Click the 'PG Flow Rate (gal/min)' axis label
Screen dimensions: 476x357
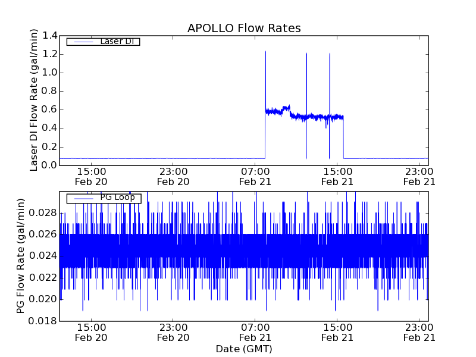[x=20, y=256]
